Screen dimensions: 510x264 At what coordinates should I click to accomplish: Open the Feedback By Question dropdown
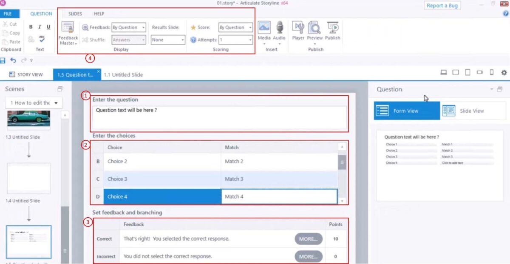(129, 28)
